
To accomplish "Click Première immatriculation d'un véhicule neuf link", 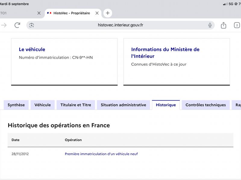I will point(101,154).
